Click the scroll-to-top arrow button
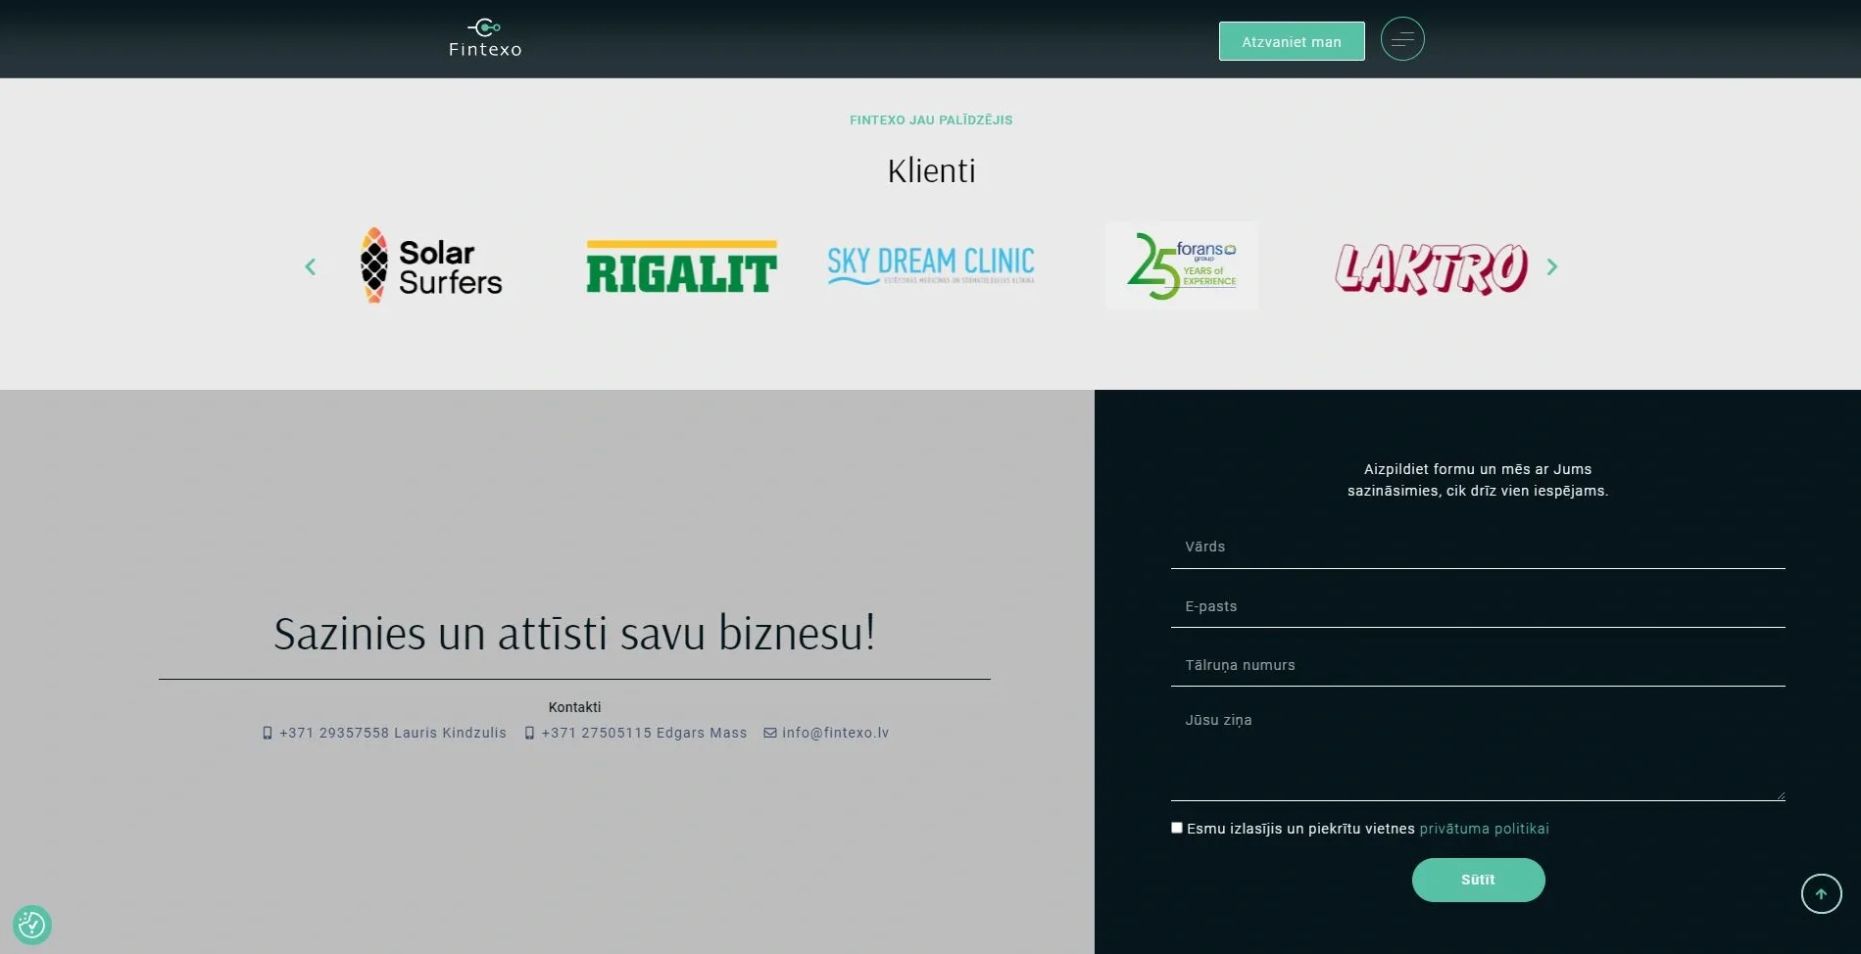The image size is (1861, 954). point(1821,893)
